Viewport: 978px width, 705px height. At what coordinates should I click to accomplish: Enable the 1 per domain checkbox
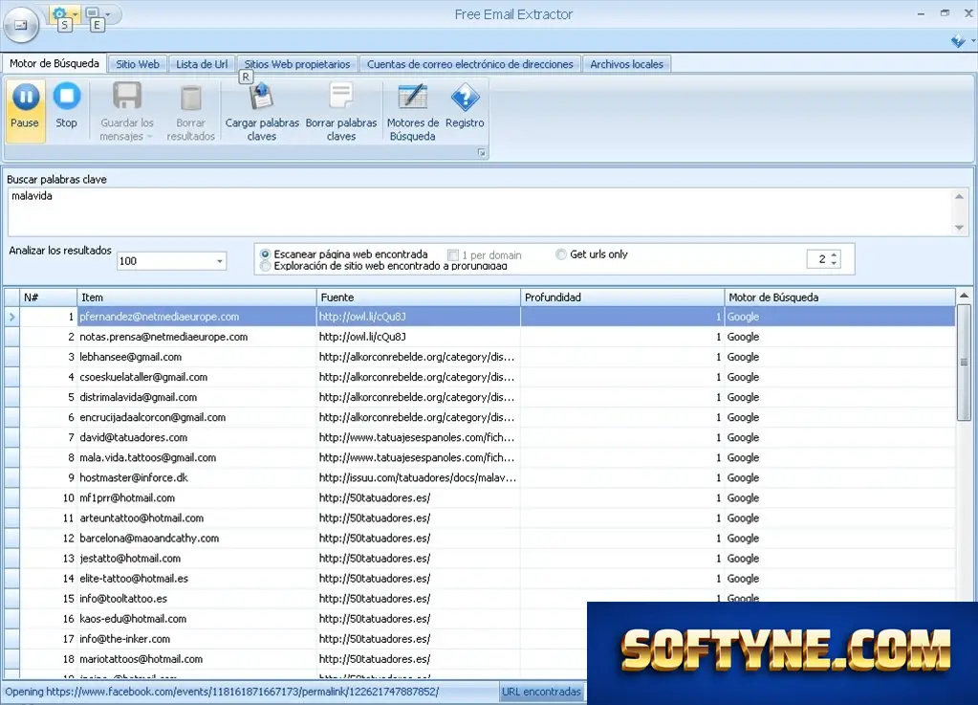[453, 254]
